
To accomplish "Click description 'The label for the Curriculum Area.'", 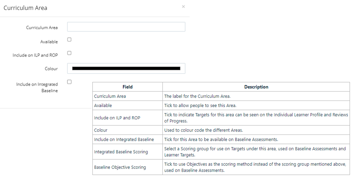I will tap(197, 96).
